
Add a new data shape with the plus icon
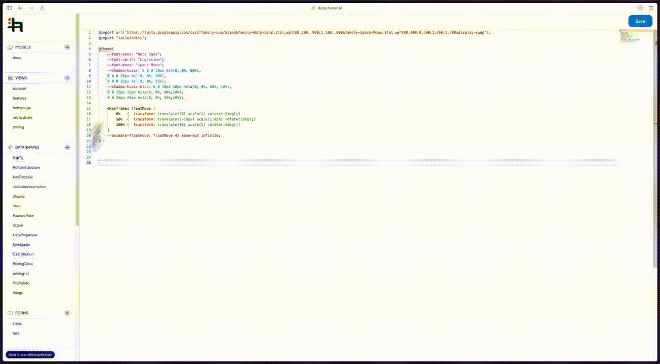pos(67,147)
